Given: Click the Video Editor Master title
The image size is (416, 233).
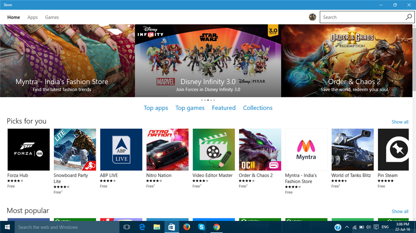Looking at the screenshot, I should [212, 175].
